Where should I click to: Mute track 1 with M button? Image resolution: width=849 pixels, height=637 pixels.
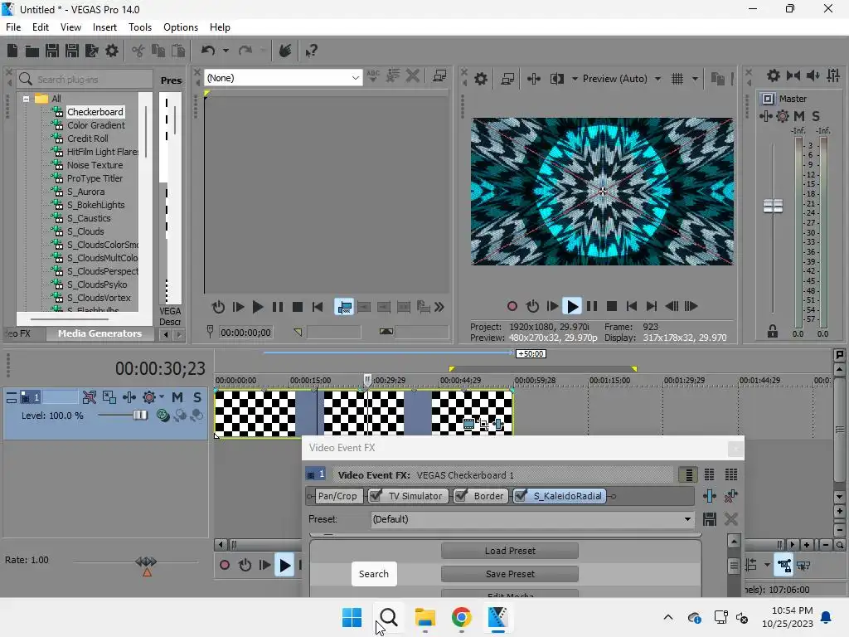click(x=177, y=397)
